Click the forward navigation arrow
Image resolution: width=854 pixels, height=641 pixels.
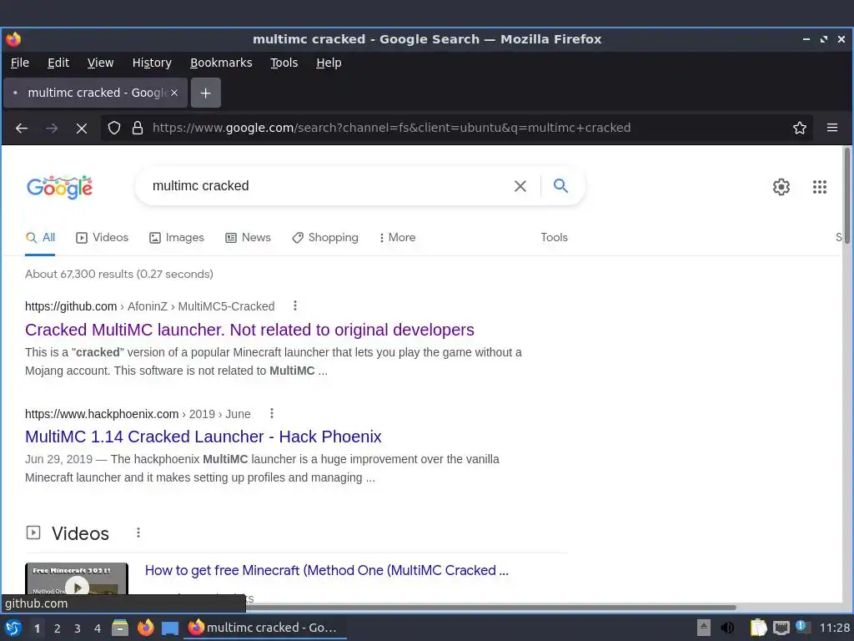click(x=52, y=128)
